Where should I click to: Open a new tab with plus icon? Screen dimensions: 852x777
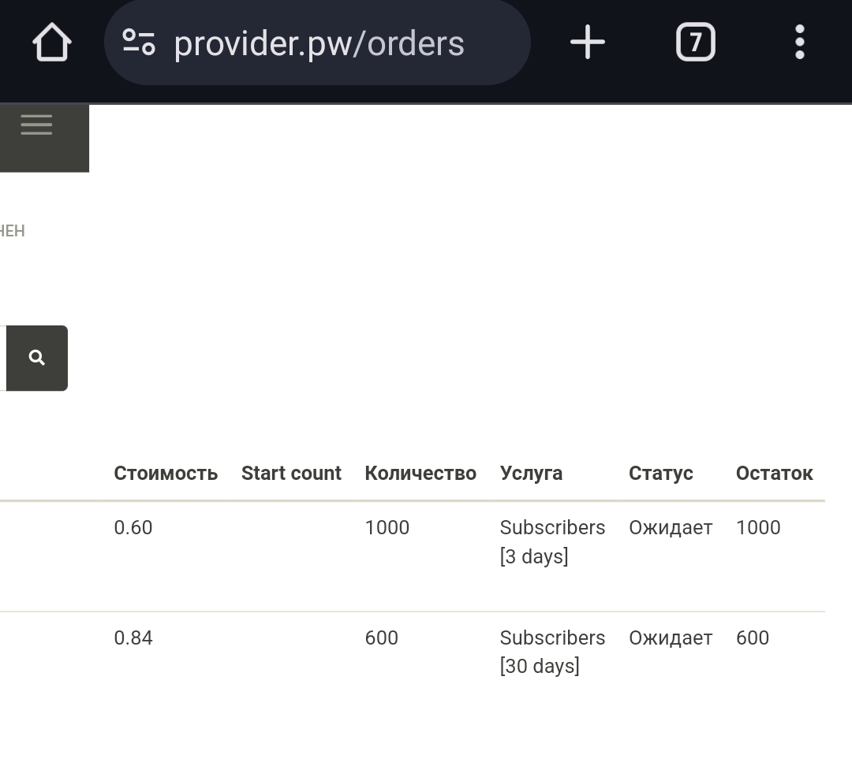tap(588, 43)
